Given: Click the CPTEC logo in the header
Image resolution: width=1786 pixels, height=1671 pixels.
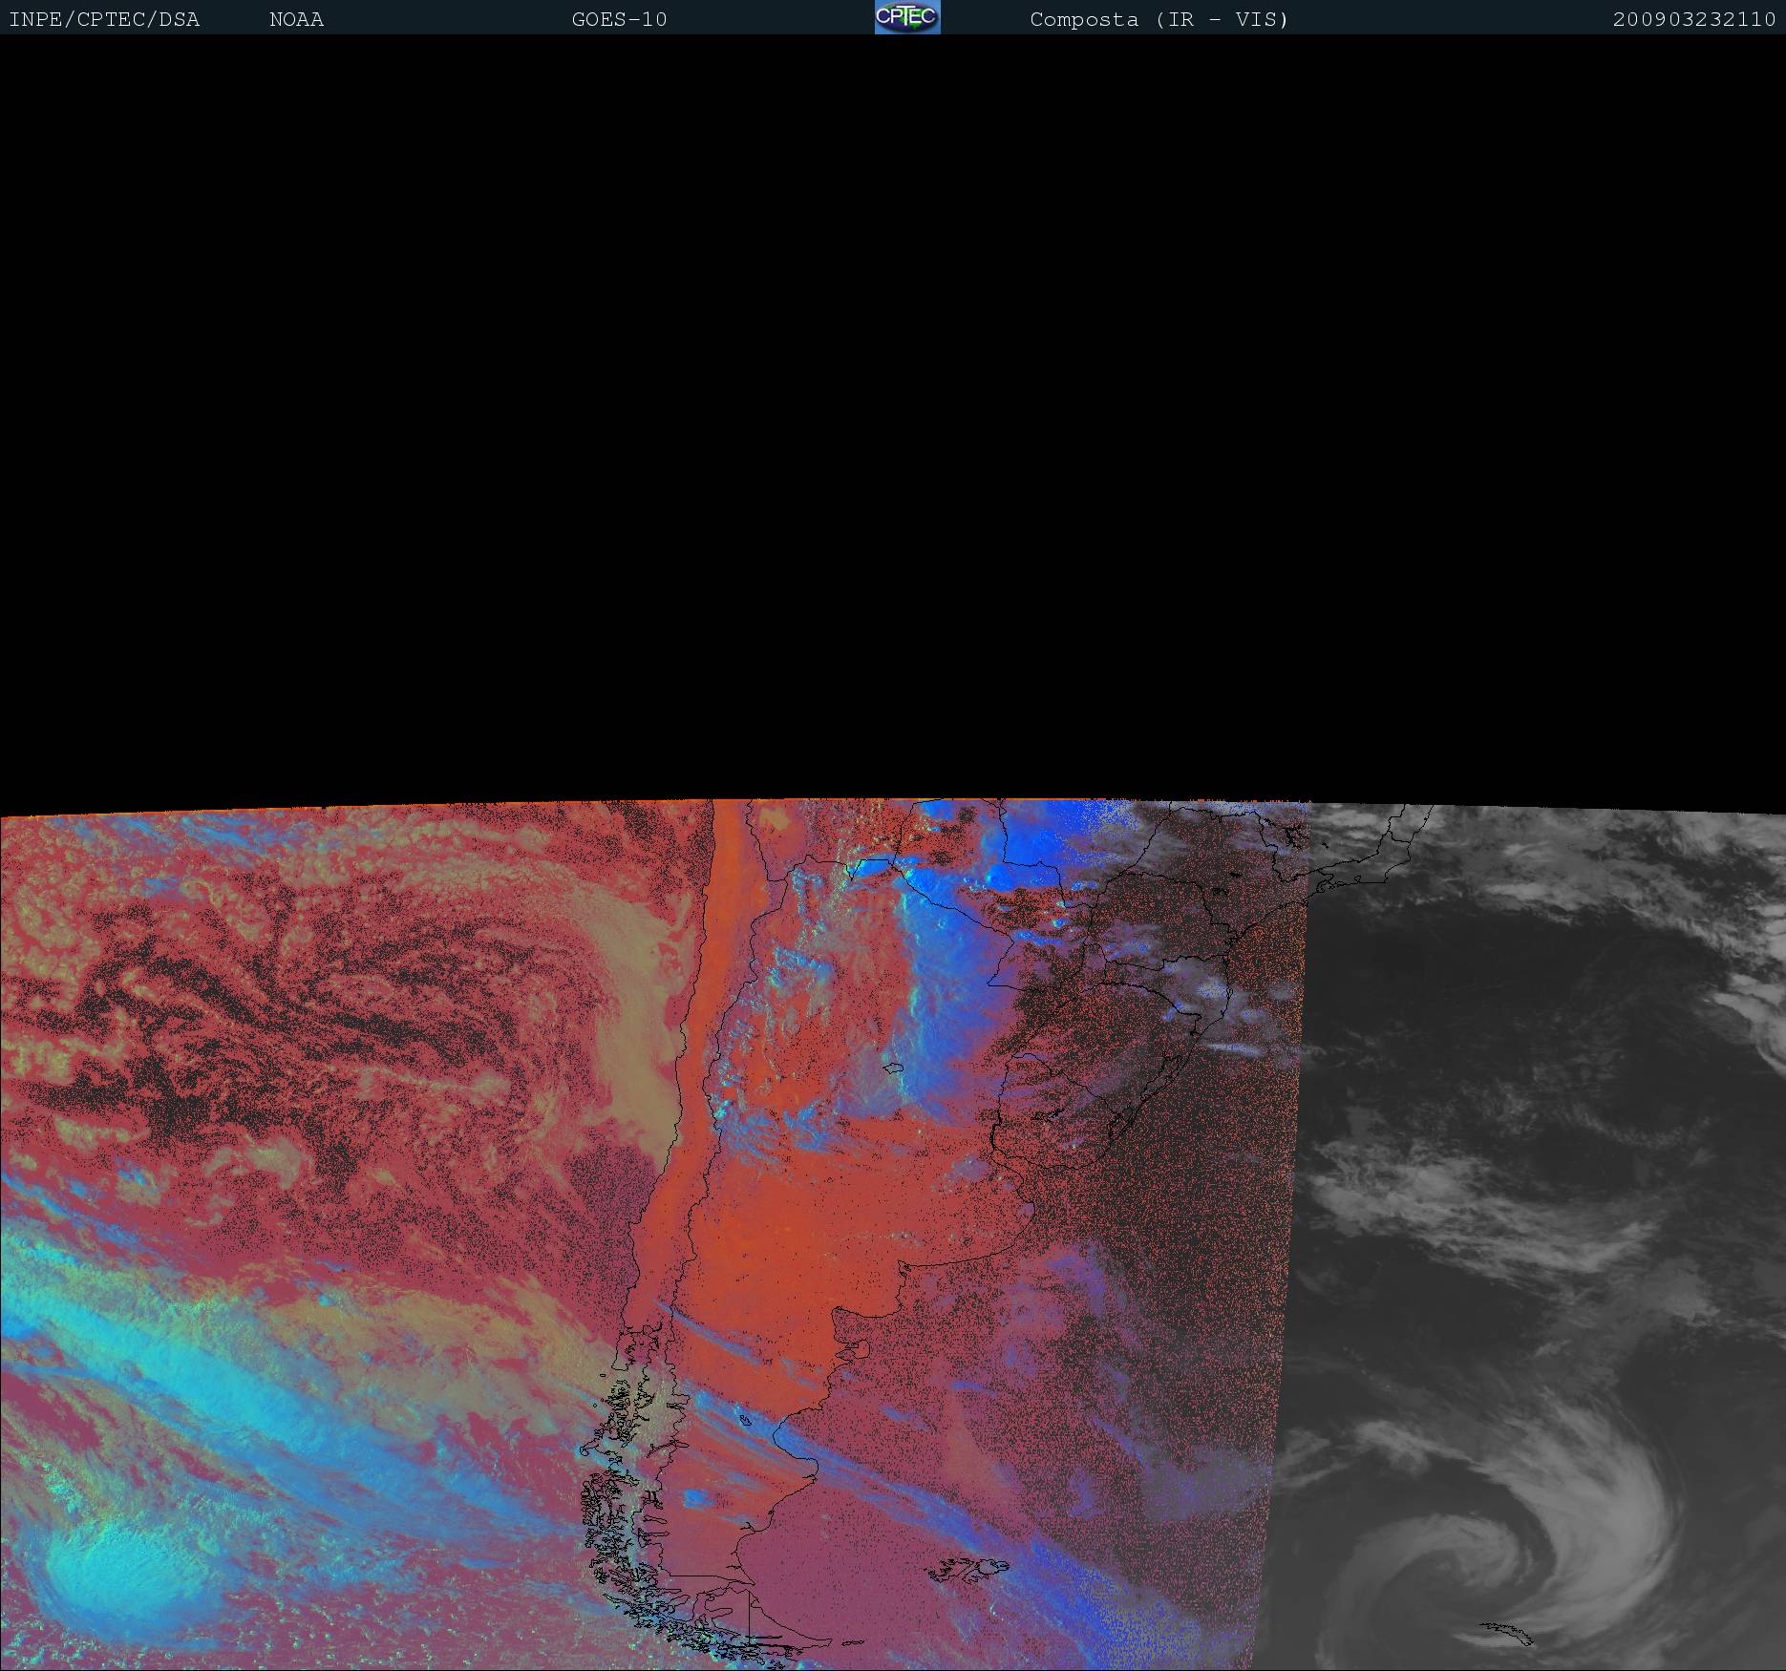Looking at the screenshot, I should click(x=907, y=17).
